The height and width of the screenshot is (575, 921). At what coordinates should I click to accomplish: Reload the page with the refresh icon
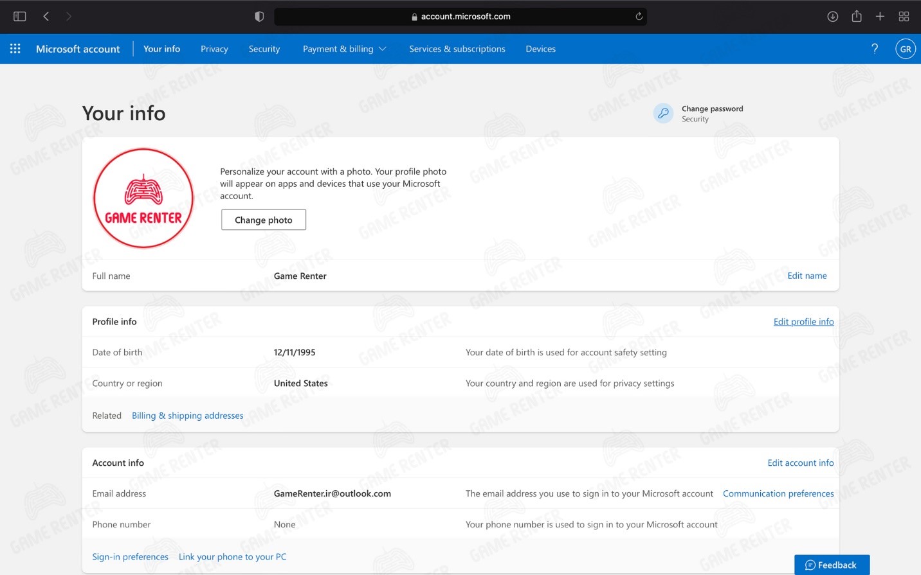coord(639,17)
